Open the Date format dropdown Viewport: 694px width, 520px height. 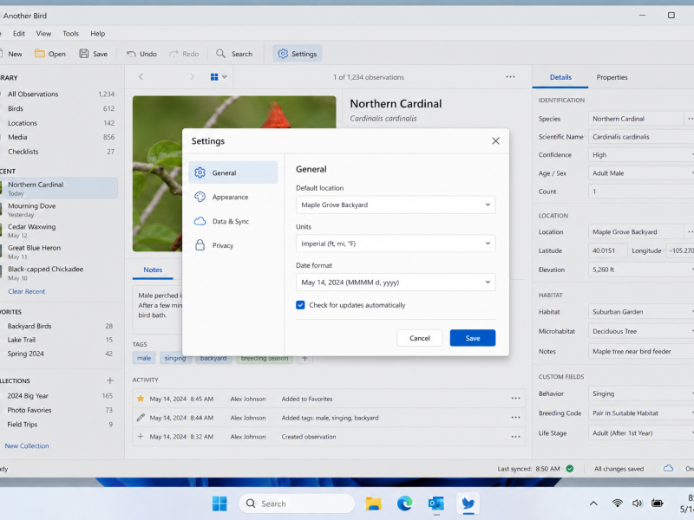click(396, 283)
